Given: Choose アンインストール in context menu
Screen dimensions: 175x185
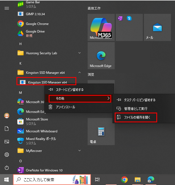Looking at the screenshot, I should [x=79, y=107].
